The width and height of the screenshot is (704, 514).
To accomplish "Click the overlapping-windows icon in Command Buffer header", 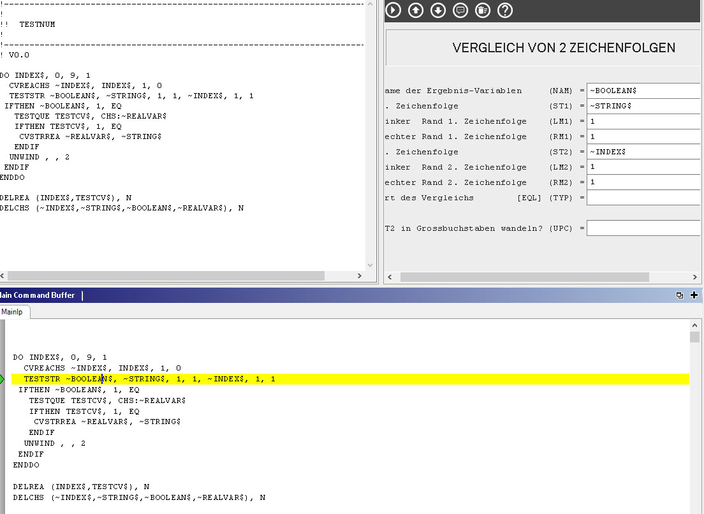I will pyautogui.click(x=679, y=295).
